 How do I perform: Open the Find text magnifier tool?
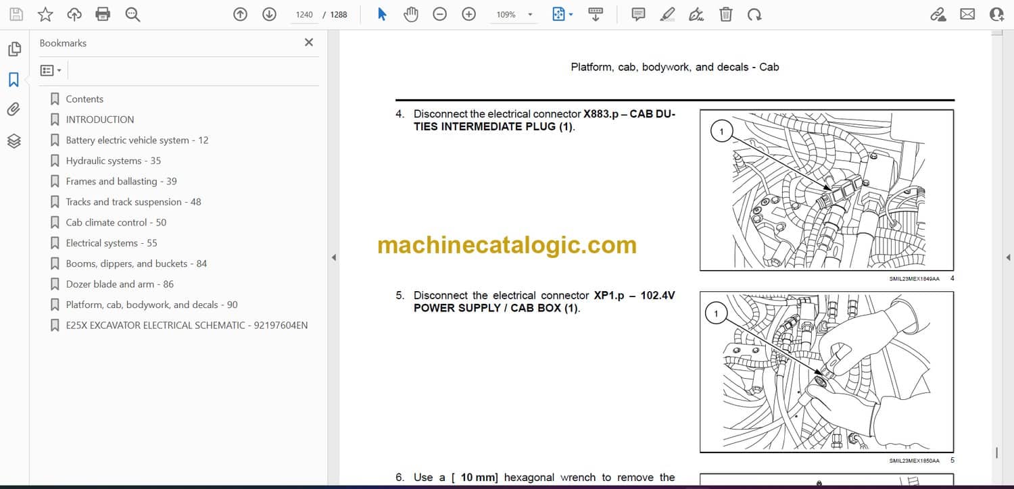pos(132,14)
